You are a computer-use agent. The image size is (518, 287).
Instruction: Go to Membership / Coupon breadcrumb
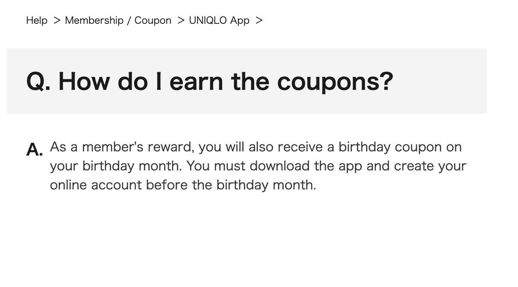(118, 20)
